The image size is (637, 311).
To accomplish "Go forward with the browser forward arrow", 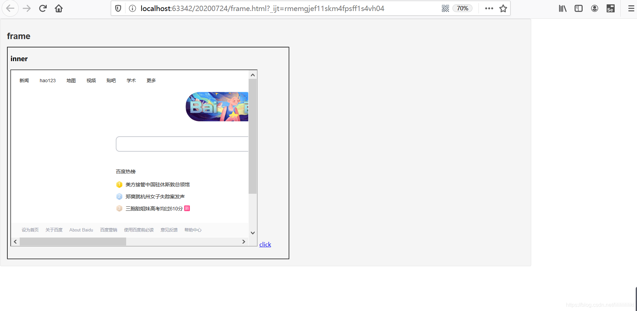I will 27,8.
